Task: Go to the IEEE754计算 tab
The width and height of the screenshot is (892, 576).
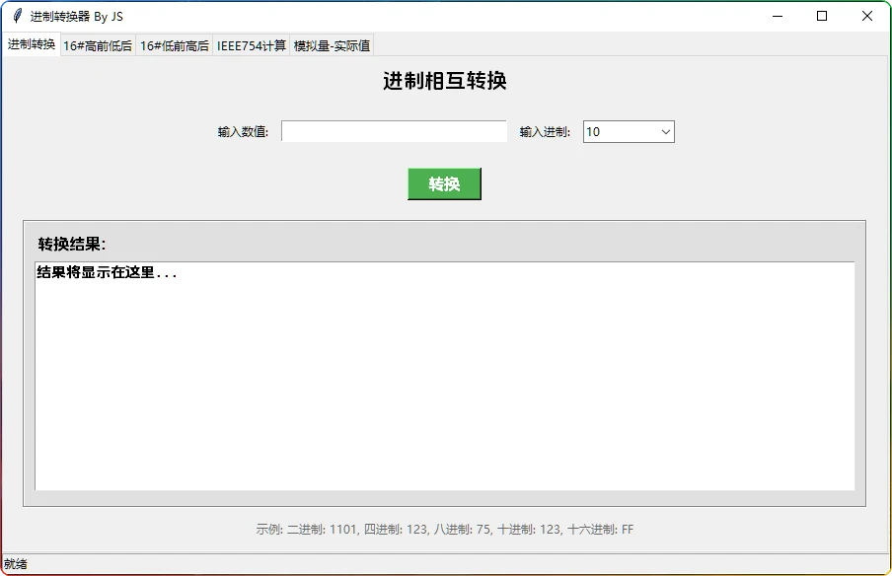Action: tap(252, 45)
